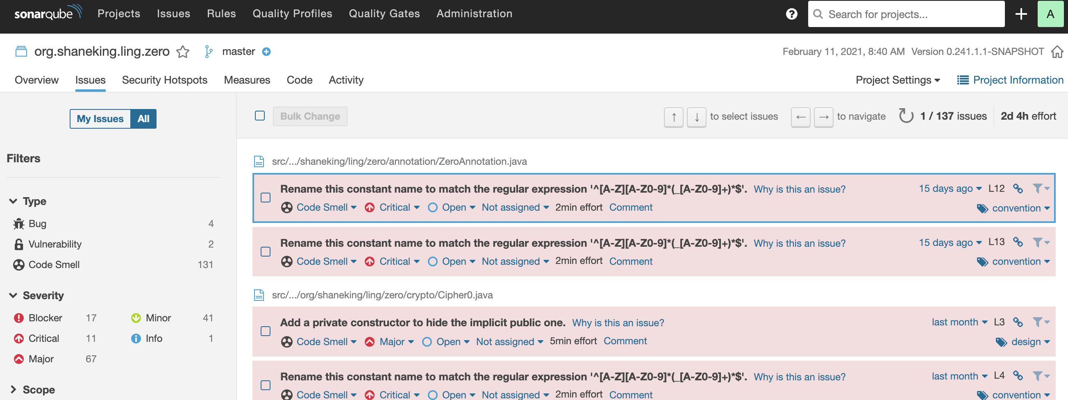1068x400 pixels.
Task: Open status Open dropdown on L3 issue
Action: (x=446, y=342)
